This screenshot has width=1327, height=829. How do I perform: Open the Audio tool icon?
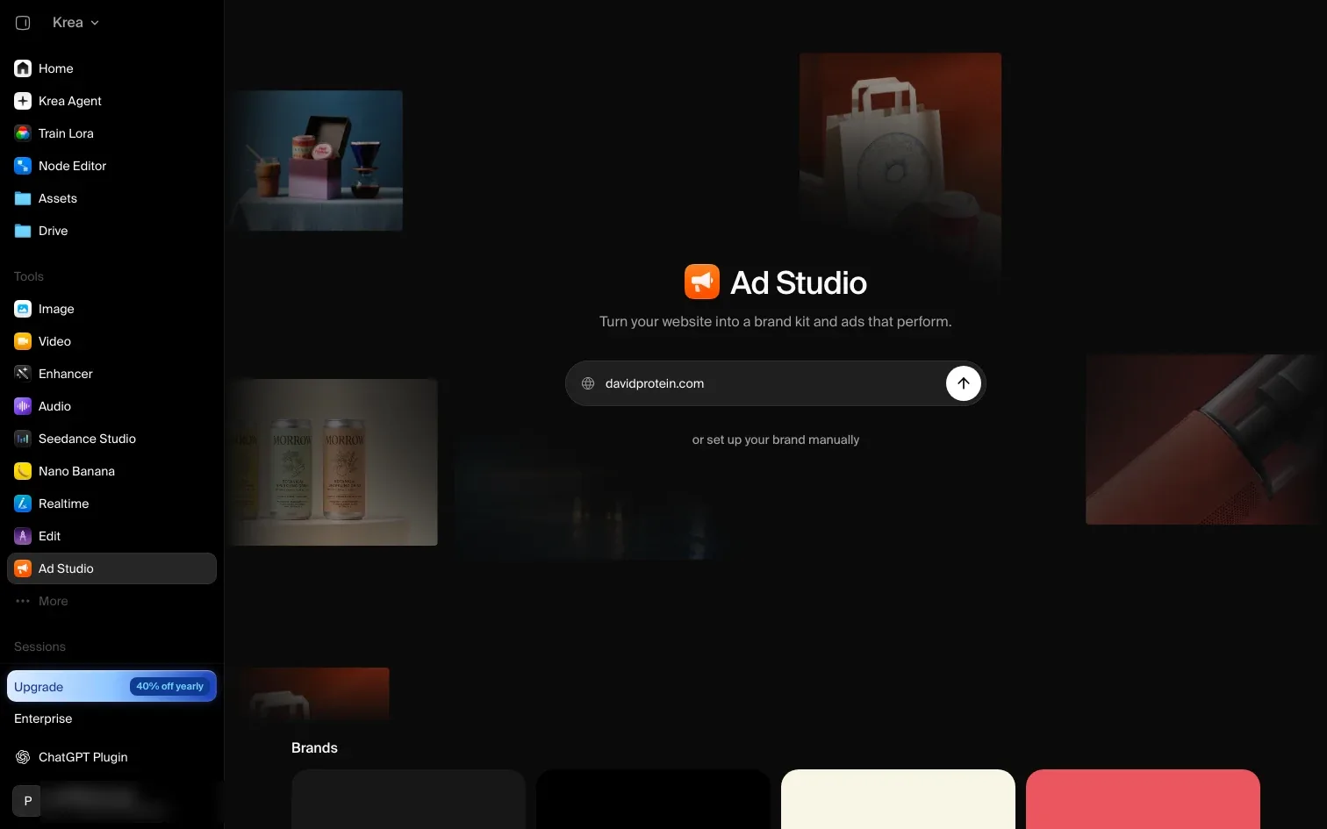click(23, 406)
